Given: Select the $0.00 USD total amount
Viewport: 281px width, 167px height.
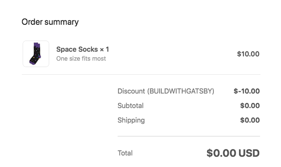Looking at the screenshot, I should pos(233,153).
